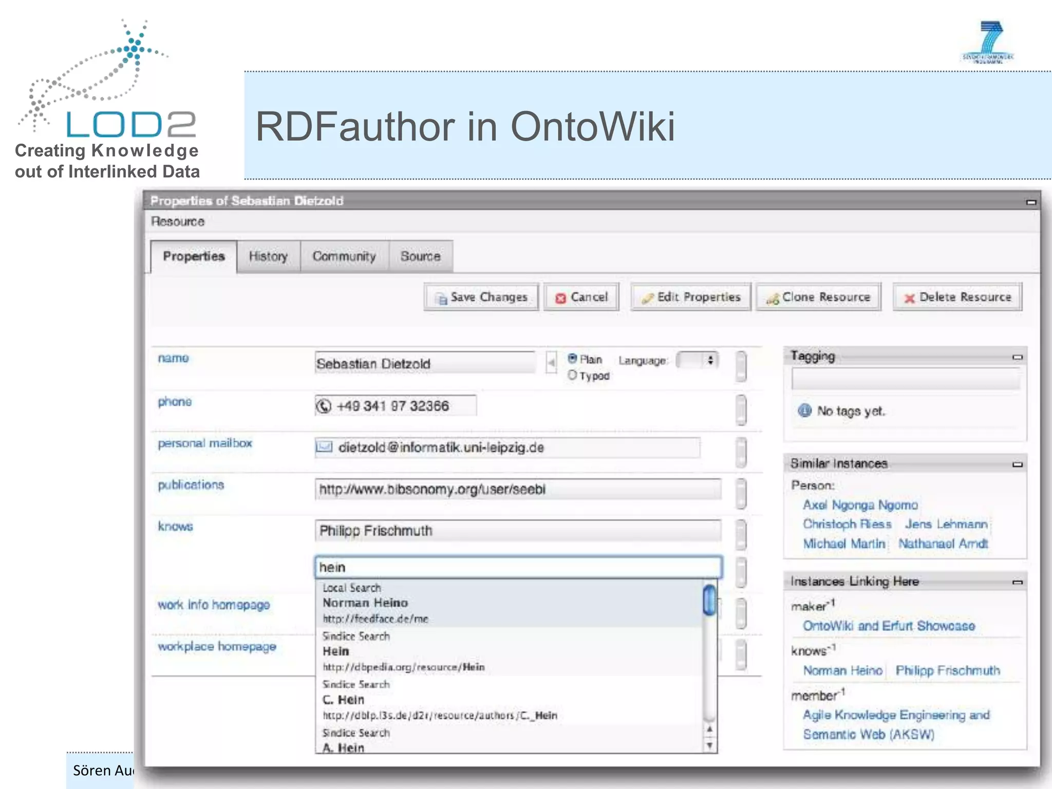
Task: Open the name property link
Action: point(173,358)
